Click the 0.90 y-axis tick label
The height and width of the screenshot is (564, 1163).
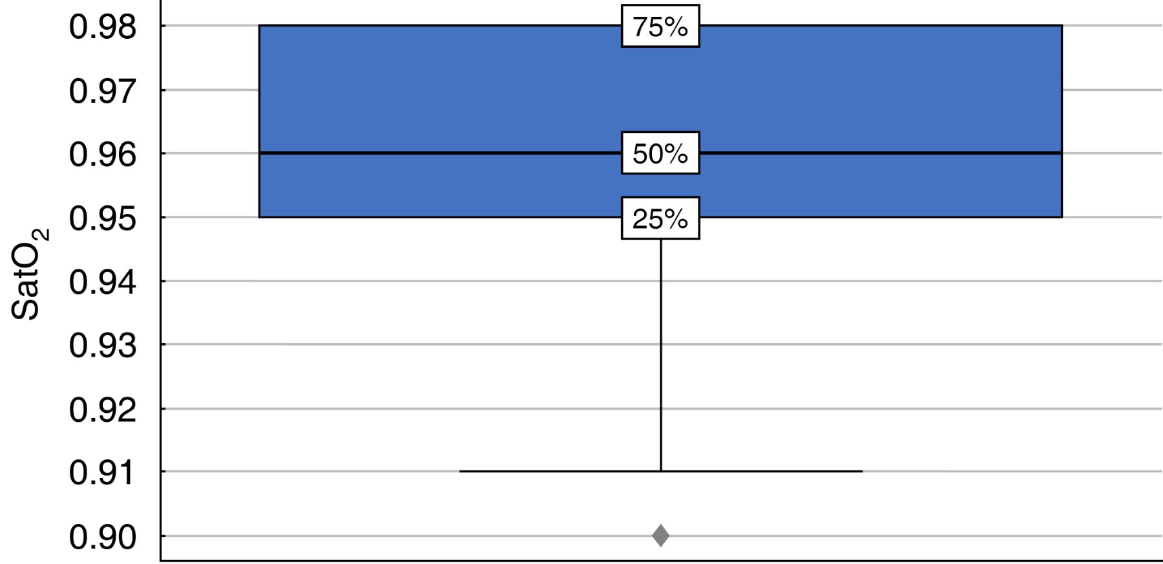[103, 537]
